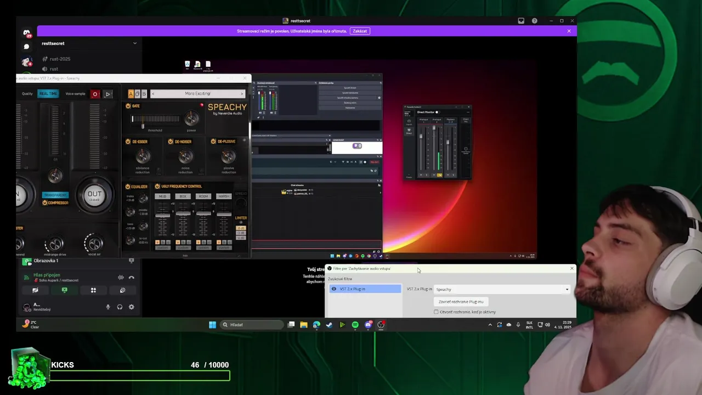Disconnect from the voice channel
702x395 pixels.
tap(131, 277)
